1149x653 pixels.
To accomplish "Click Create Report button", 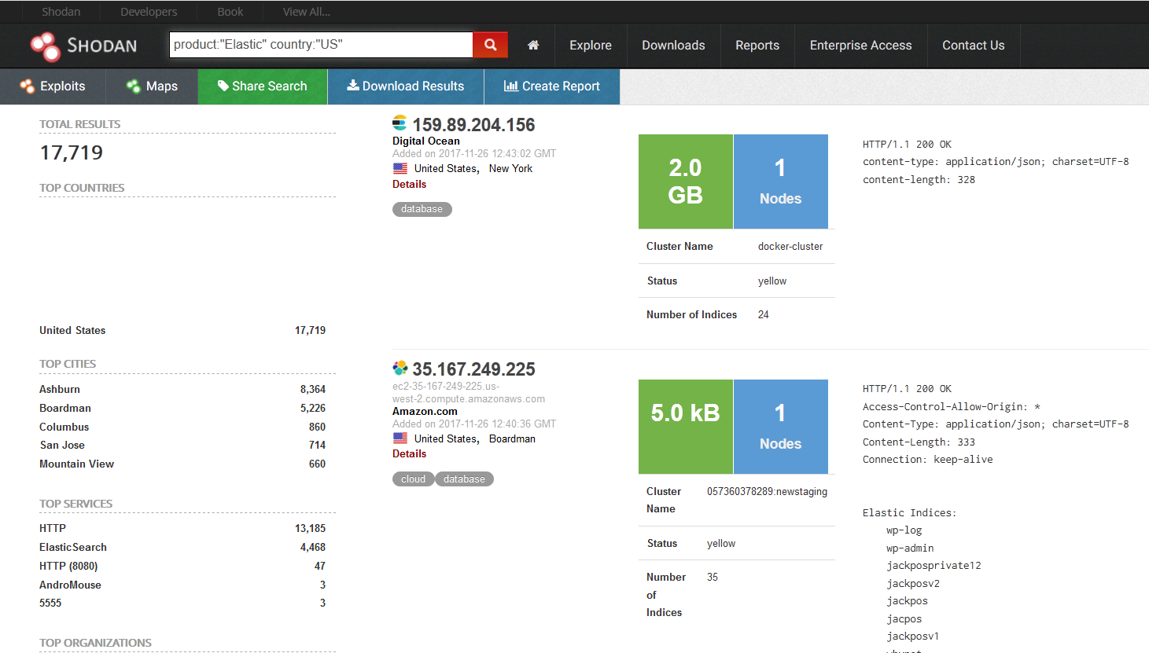I will click(552, 86).
